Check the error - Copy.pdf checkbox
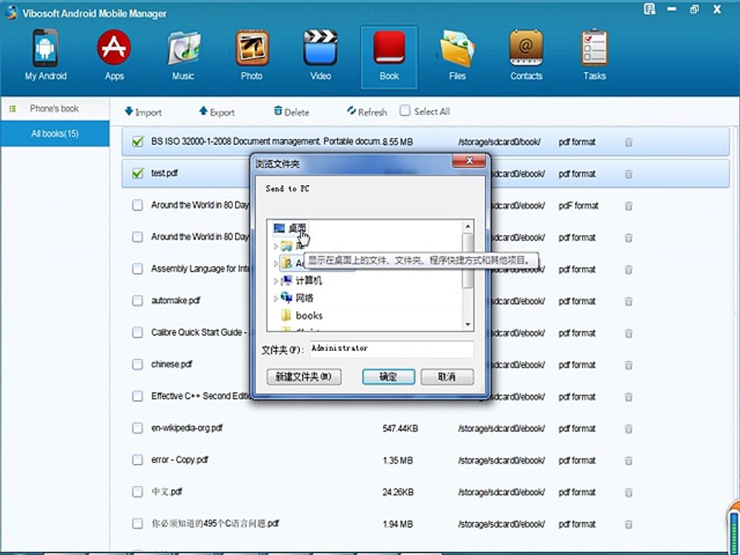 click(137, 459)
